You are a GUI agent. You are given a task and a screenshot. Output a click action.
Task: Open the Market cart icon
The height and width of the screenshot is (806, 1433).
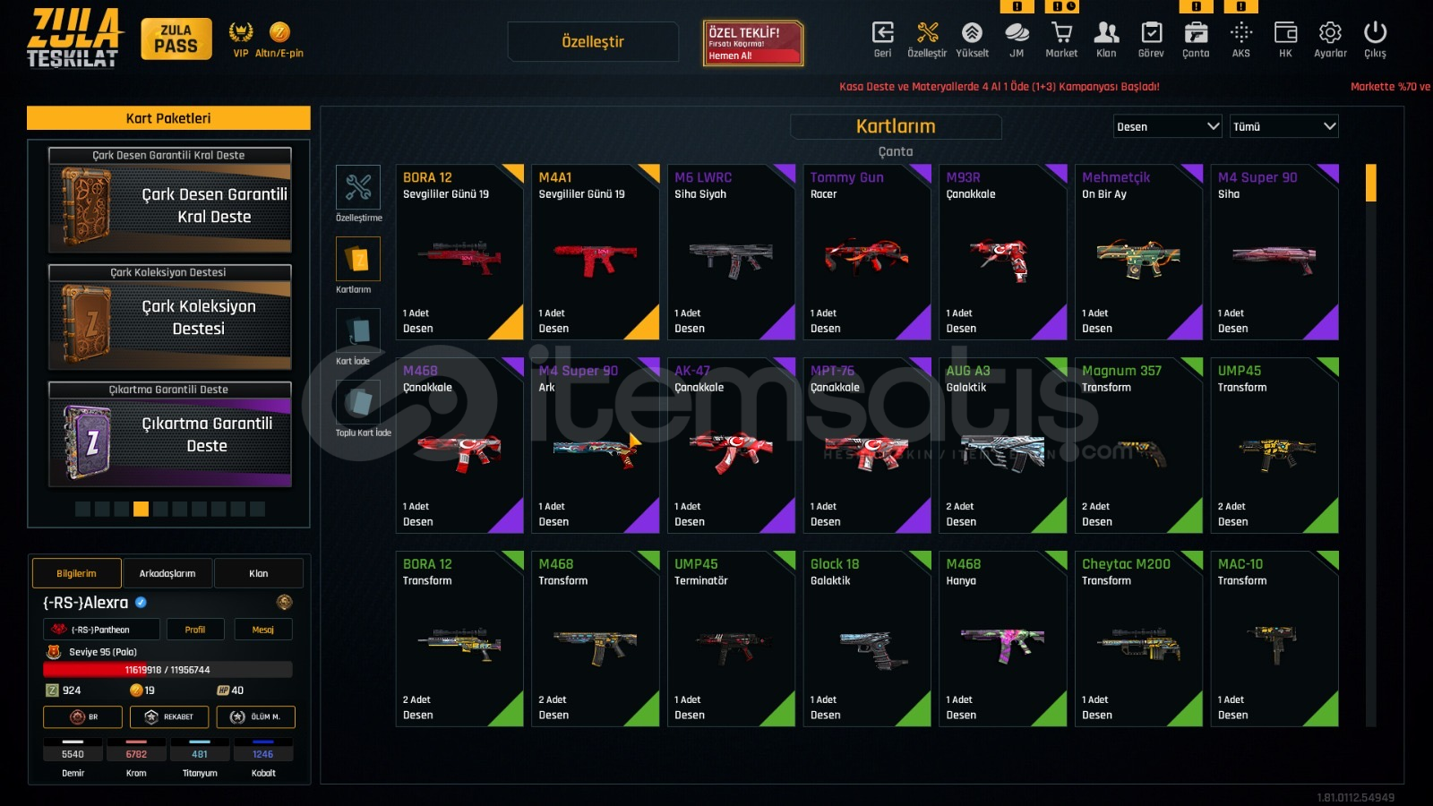tap(1061, 40)
